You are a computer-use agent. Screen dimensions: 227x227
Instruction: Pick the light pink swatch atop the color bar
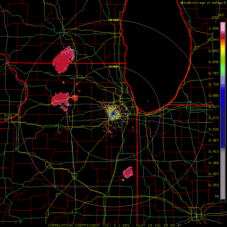point(223,27)
